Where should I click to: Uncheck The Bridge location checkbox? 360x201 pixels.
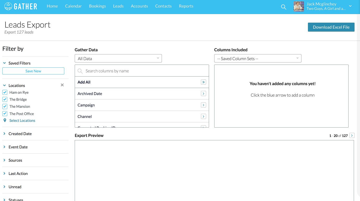(5, 99)
